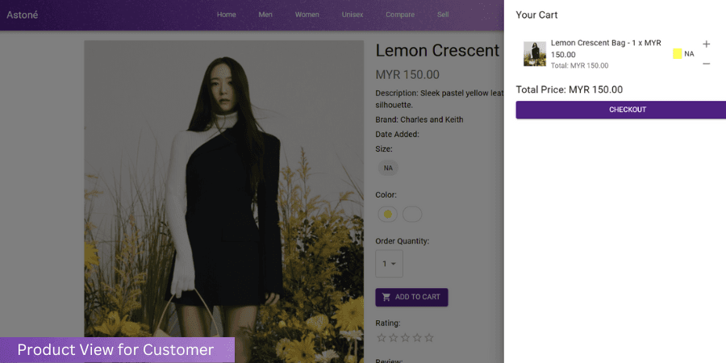Open the Order Quantity dropdown
Image resolution: width=726 pixels, height=363 pixels.
[389, 264]
